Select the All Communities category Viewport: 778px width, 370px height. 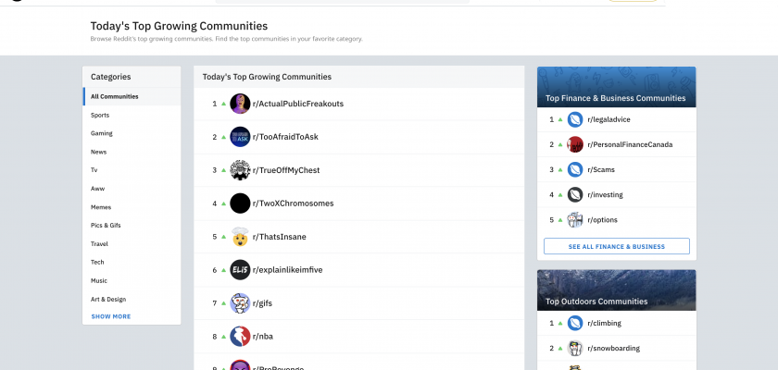point(115,97)
